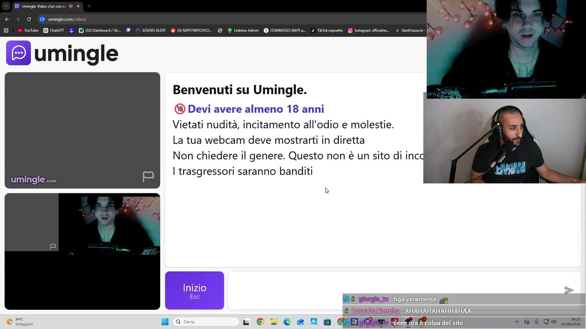
Task: Show hidden system tray icons
Action: tap(517, 322)
